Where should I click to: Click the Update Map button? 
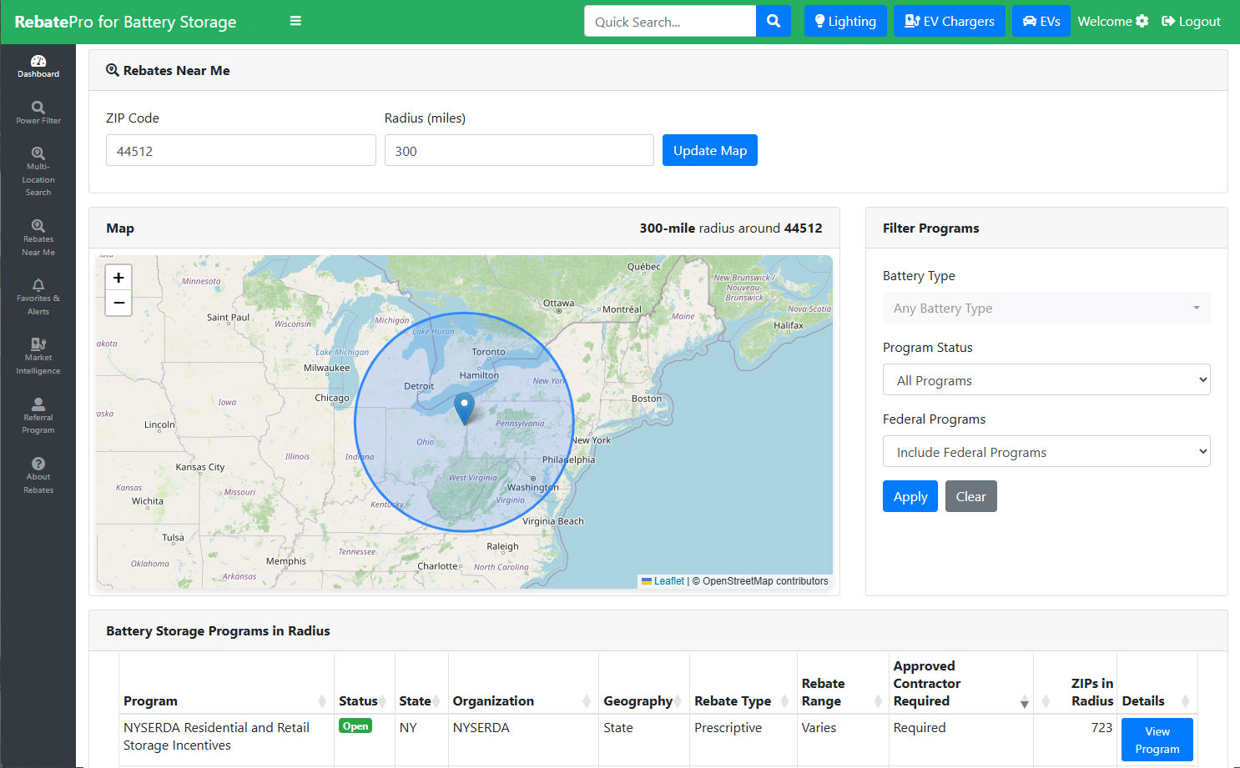pyautogui.click(x=710, y=150)
